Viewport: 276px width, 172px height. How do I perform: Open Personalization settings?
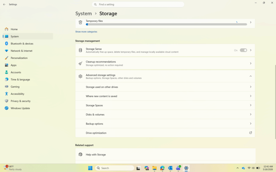coord(28,58)
